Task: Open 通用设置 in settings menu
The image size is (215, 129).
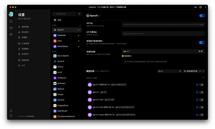Action: coord(33,27)
